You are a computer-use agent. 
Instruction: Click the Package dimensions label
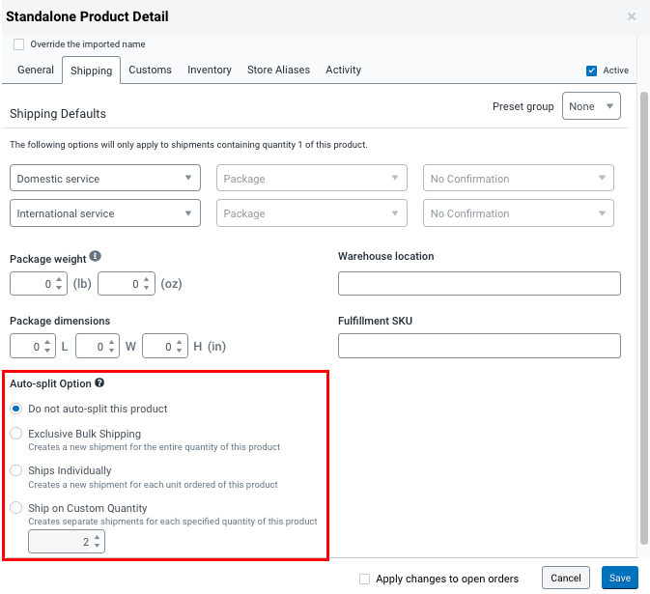coord(60,321)
